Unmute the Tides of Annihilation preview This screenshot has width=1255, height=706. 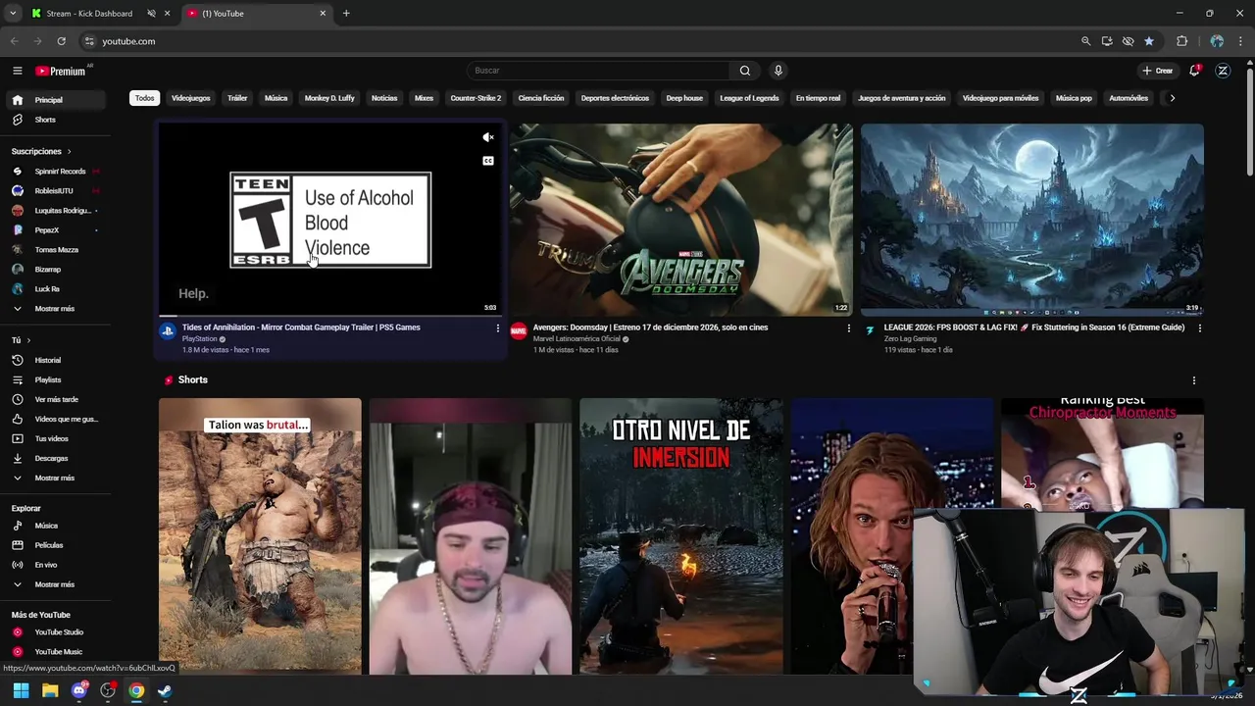coord(488,138)
